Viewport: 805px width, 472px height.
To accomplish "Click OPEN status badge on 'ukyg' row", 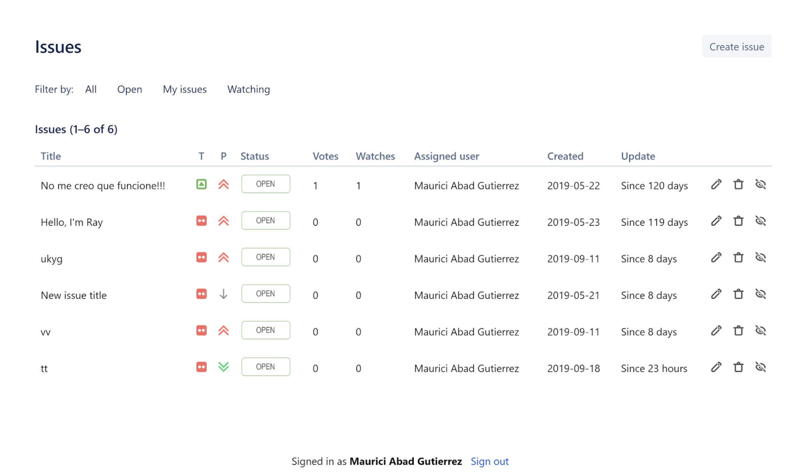I will (266, 257).
